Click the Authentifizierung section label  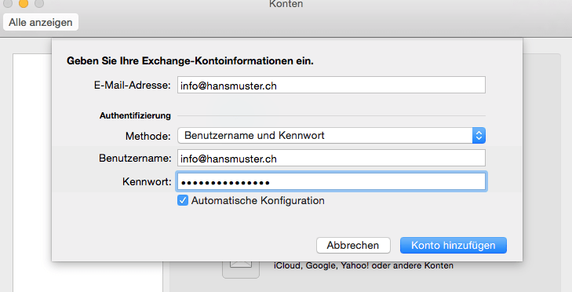(x=135, y=115)
